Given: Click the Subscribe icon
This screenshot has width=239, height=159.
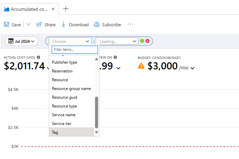Looking at the screenshot, I should pyautogui.click(x=97, y=25).
